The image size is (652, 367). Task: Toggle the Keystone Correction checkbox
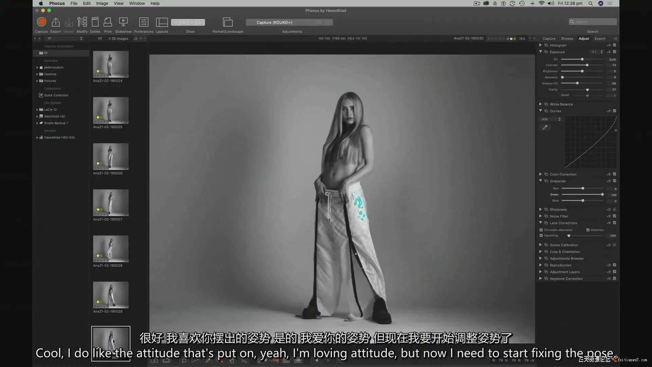click(614, 279)
